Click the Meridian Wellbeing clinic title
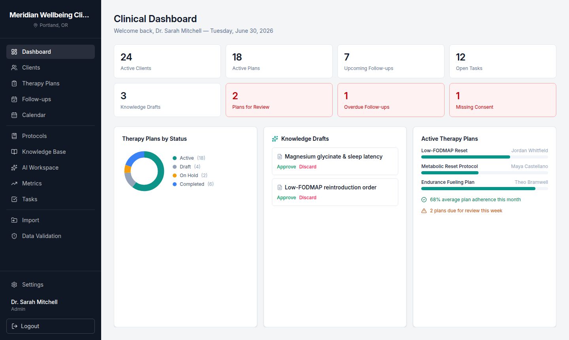 [49, 15]
